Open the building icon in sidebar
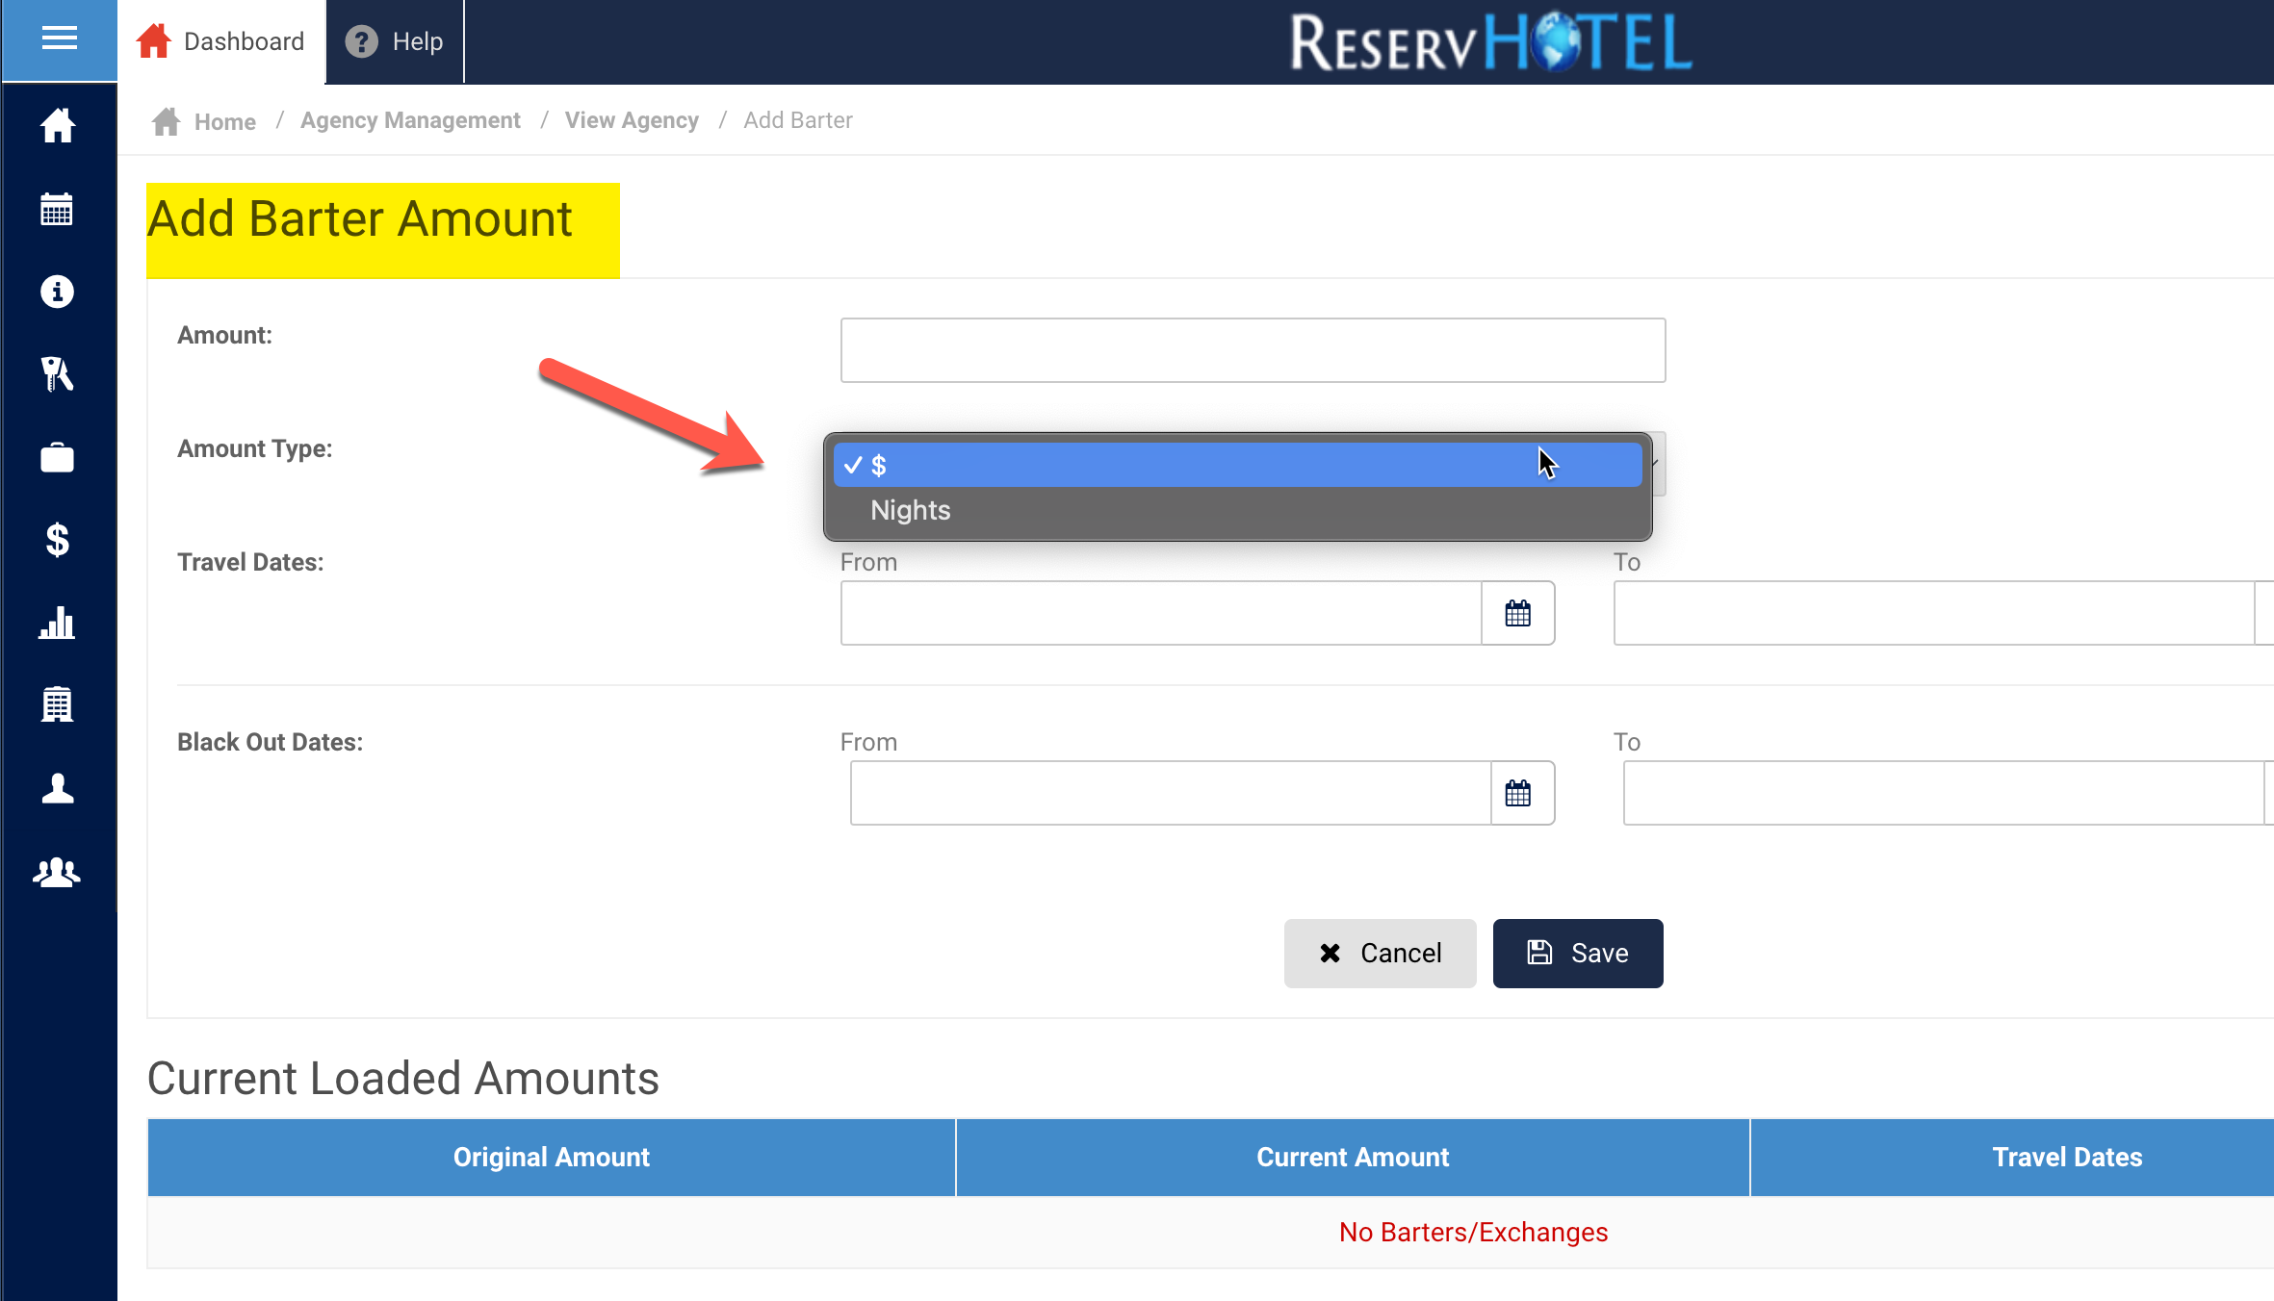This screenshot has width=2274, height=1301. pyautogui.click(x=57, y=705)
